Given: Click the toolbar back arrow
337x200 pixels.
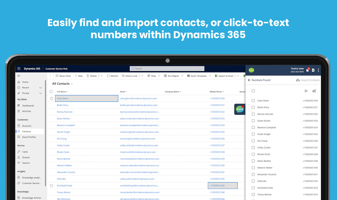Looking at the screenshot, I should [51, 76].
